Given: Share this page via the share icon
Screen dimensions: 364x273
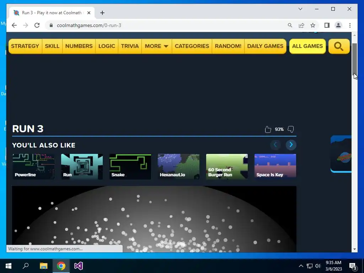Looking at the screenshot, I should tap(301, 25).
